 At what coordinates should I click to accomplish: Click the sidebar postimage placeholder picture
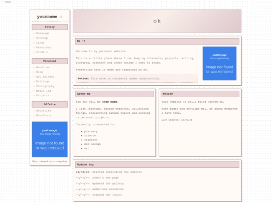(x=50, y=139)
